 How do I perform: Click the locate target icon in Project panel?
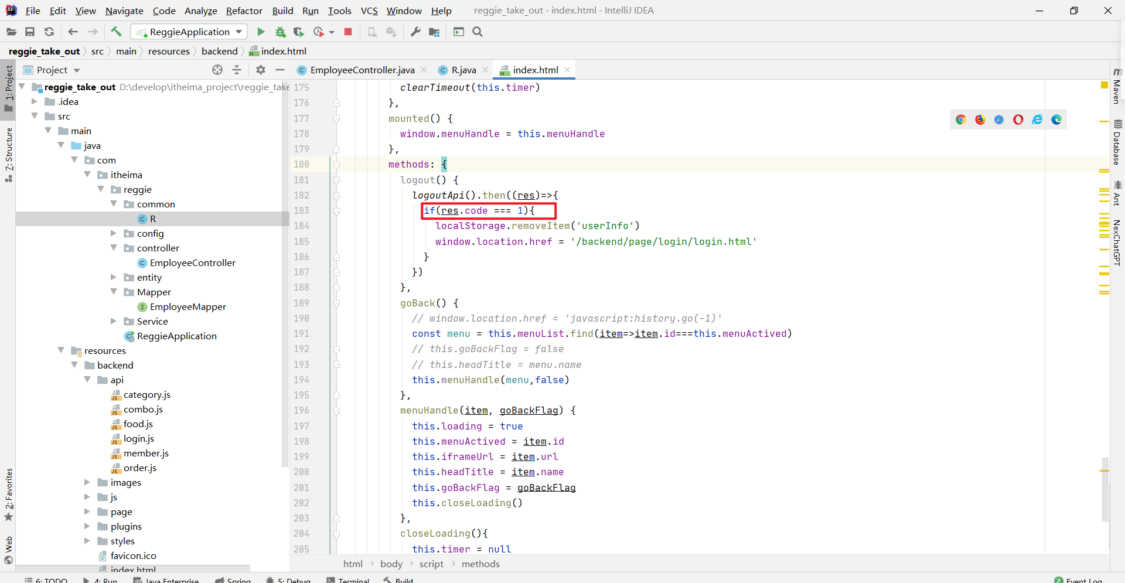217,70
